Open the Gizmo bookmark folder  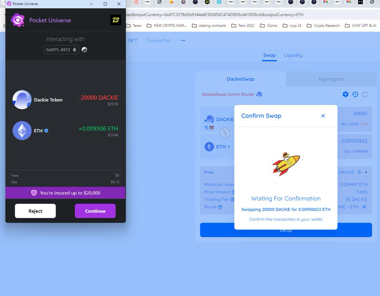coord(269,26)
